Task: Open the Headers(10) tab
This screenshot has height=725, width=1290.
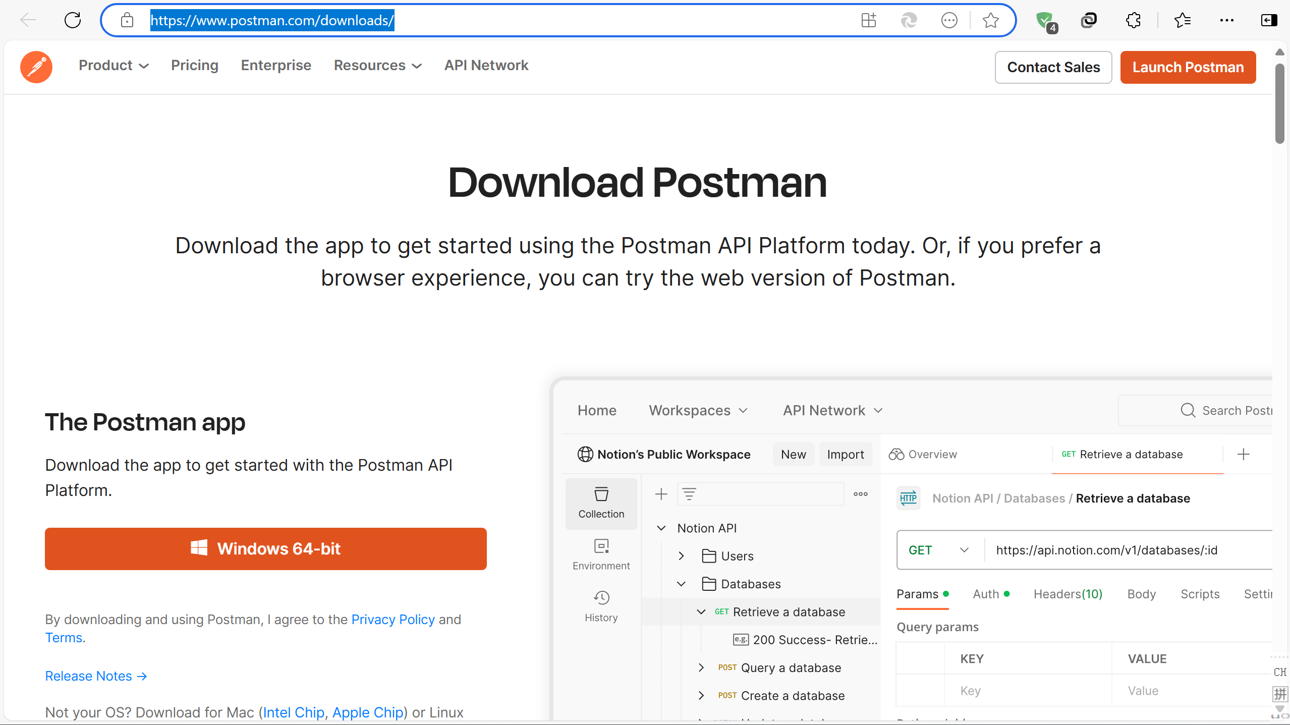Action: pyautogui.click(x=1068, y=594)
